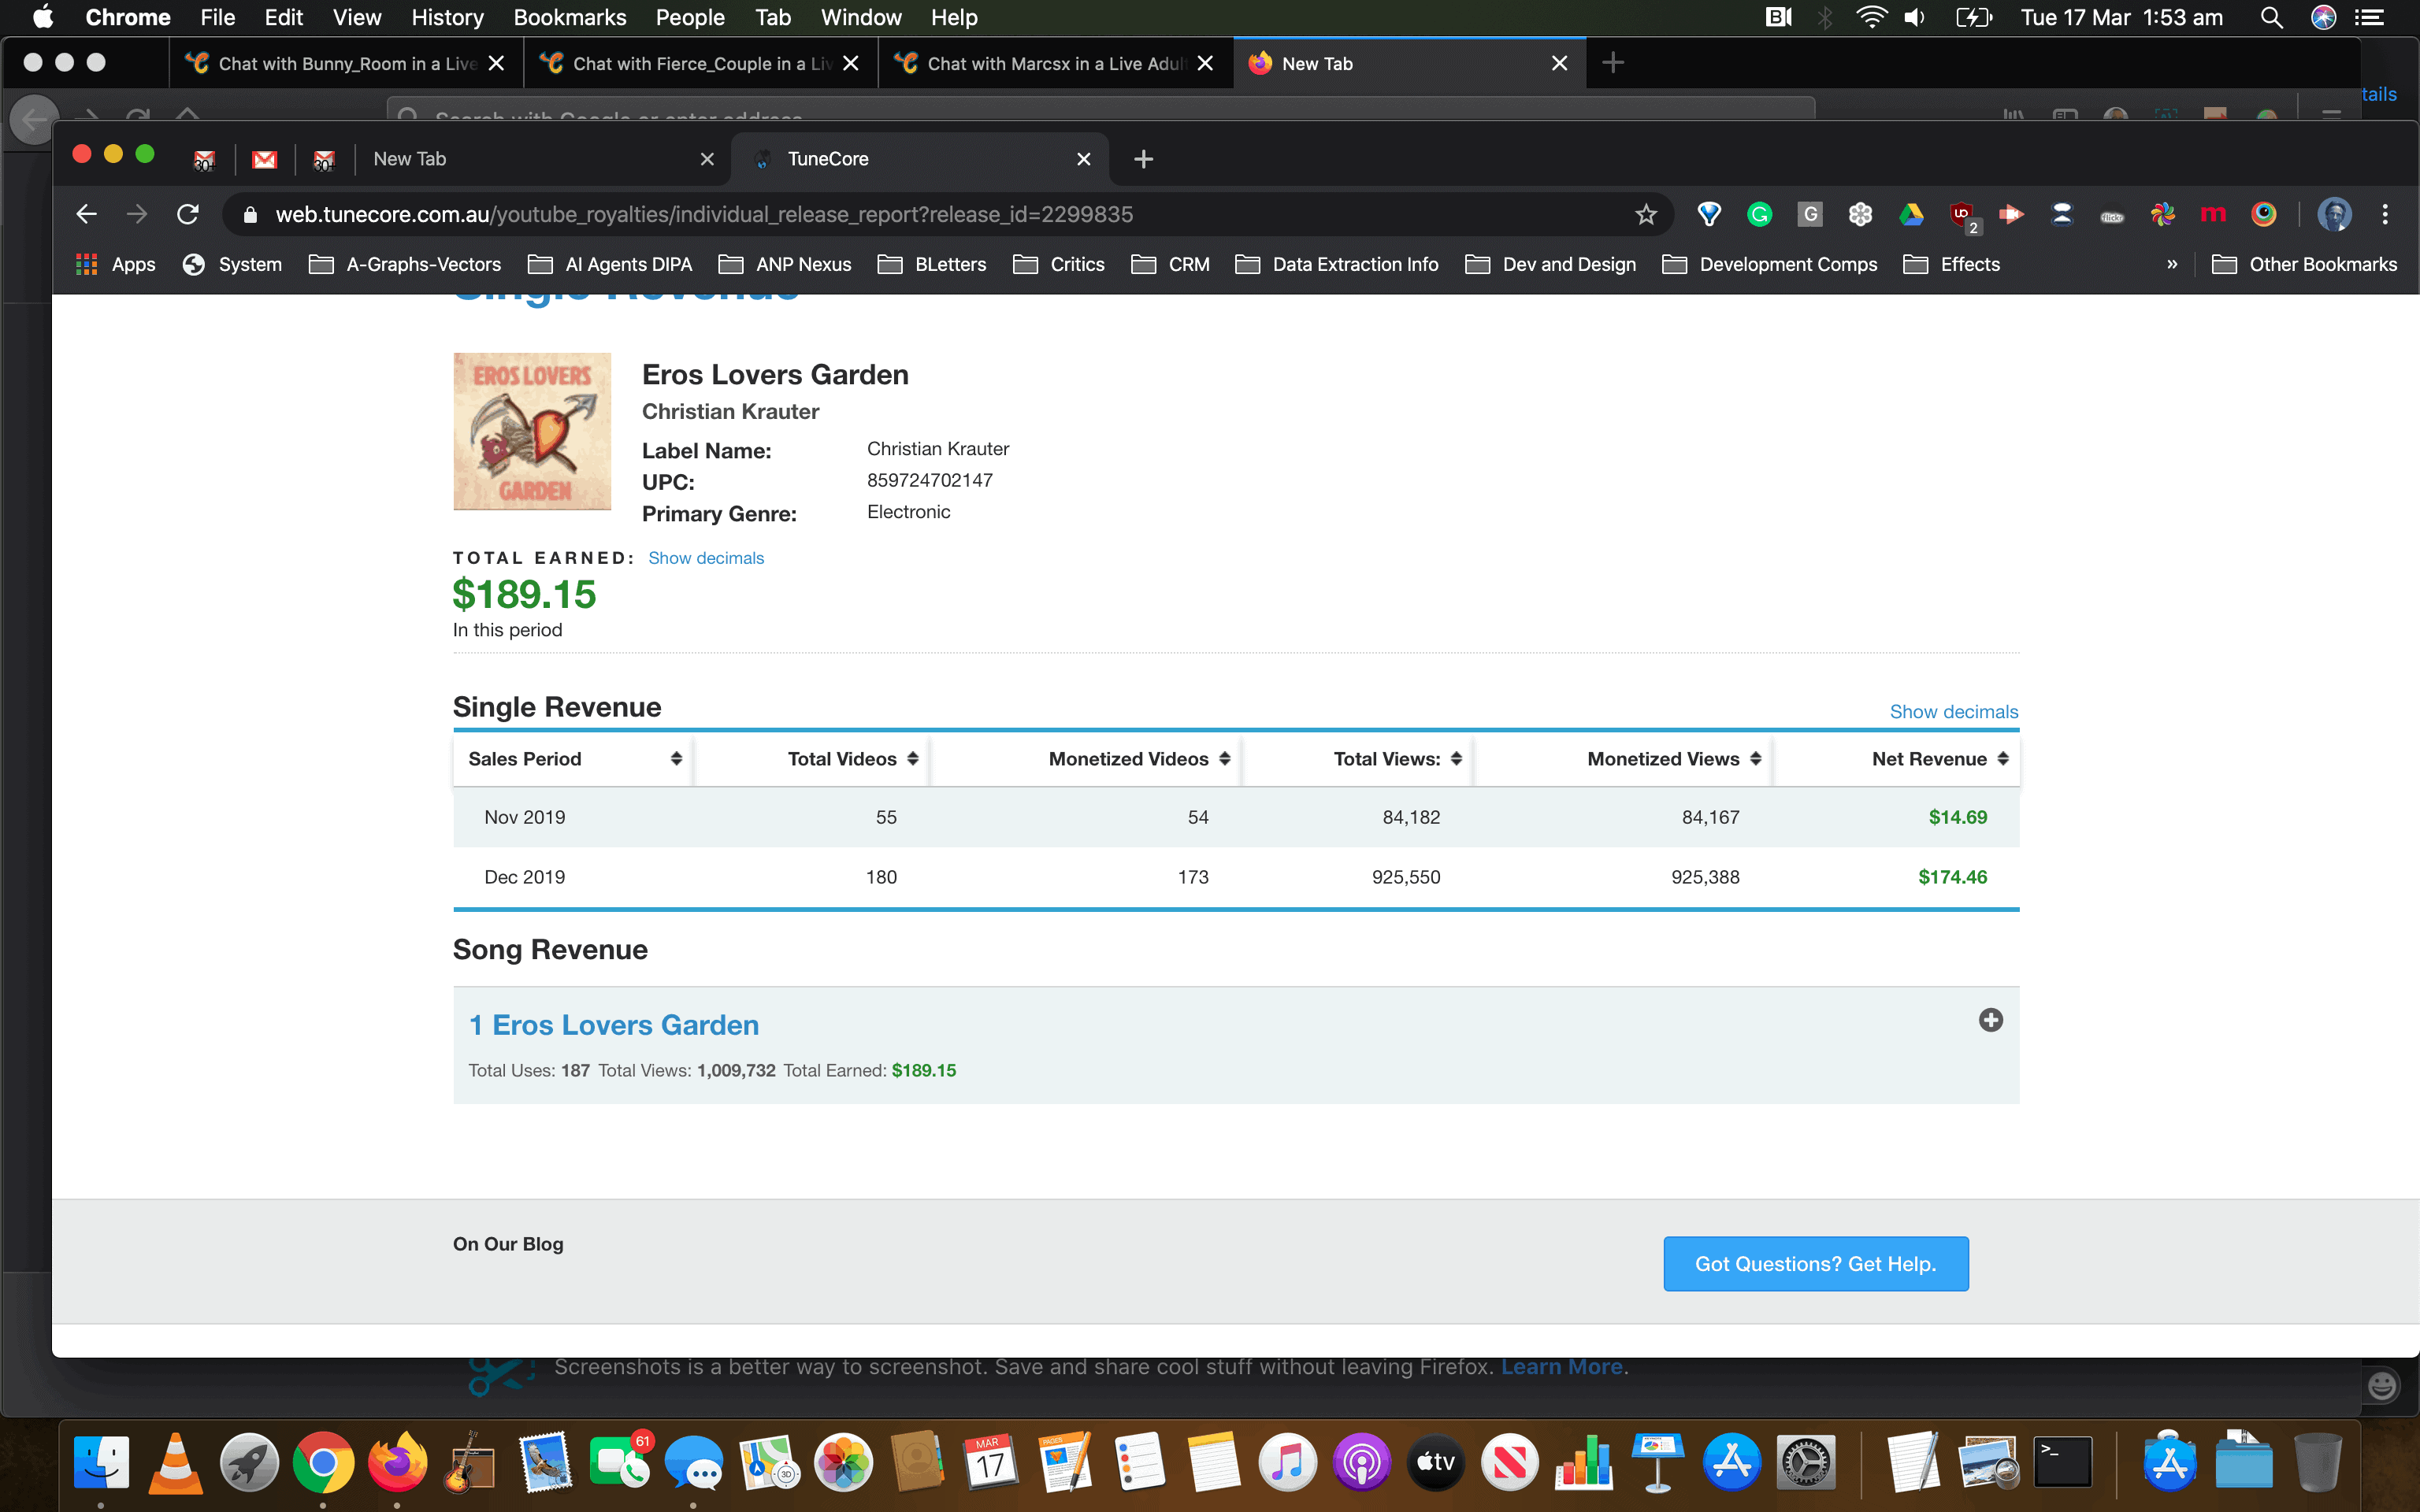2420x1512 pixels.
Task: Open Grammarly extension icon
Action: 1759,214
